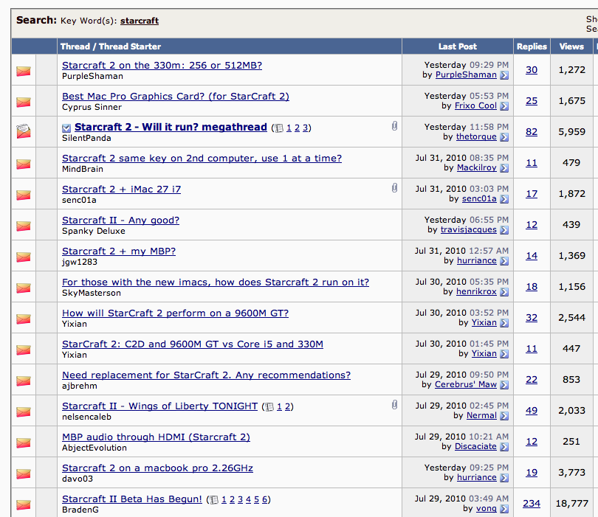Sort by Last Post column header
Viewport: 598px width, 517px height.
click(x=458, y=46)
